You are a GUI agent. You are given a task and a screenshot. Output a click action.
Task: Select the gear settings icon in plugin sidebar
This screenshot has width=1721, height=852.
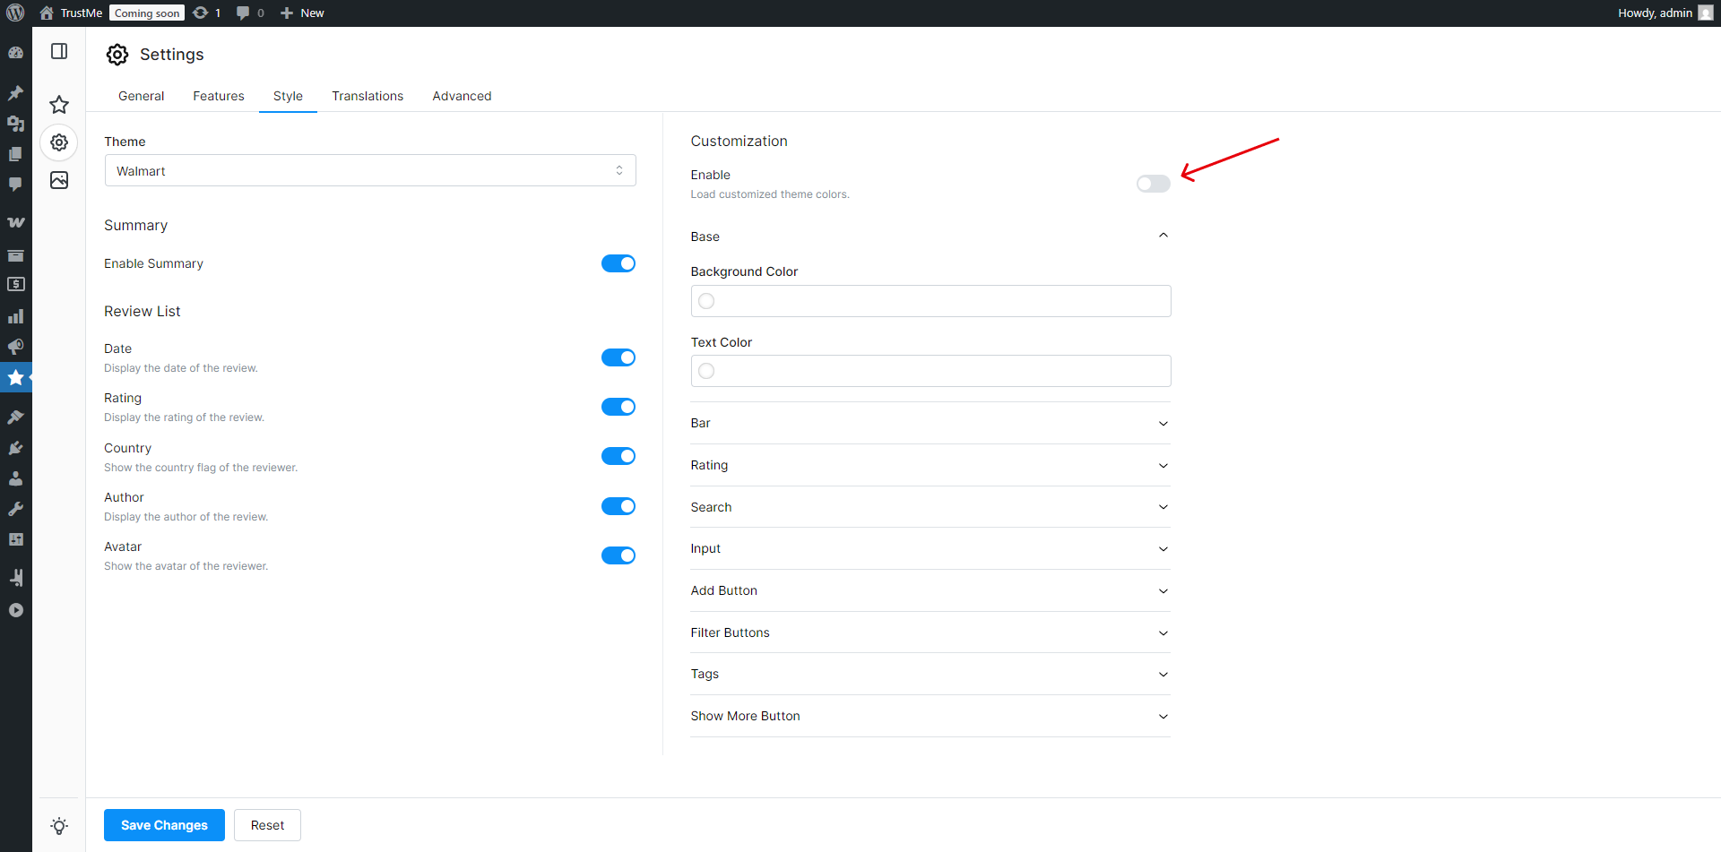(x=59, y=142)
